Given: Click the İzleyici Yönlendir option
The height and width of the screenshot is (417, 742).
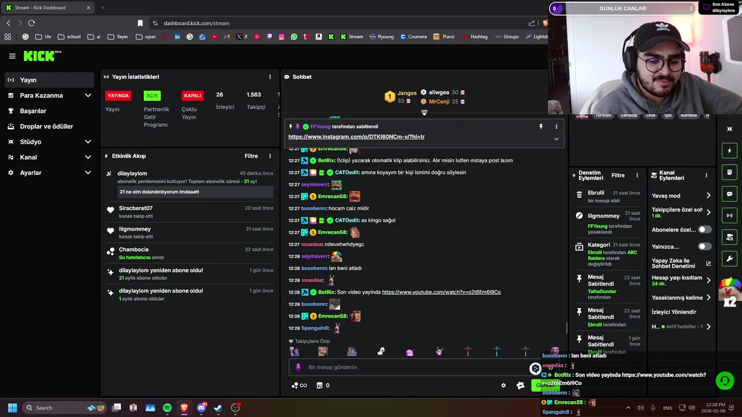Looking at the screenshot, I should pyautogui.click(x=674, y=312).
